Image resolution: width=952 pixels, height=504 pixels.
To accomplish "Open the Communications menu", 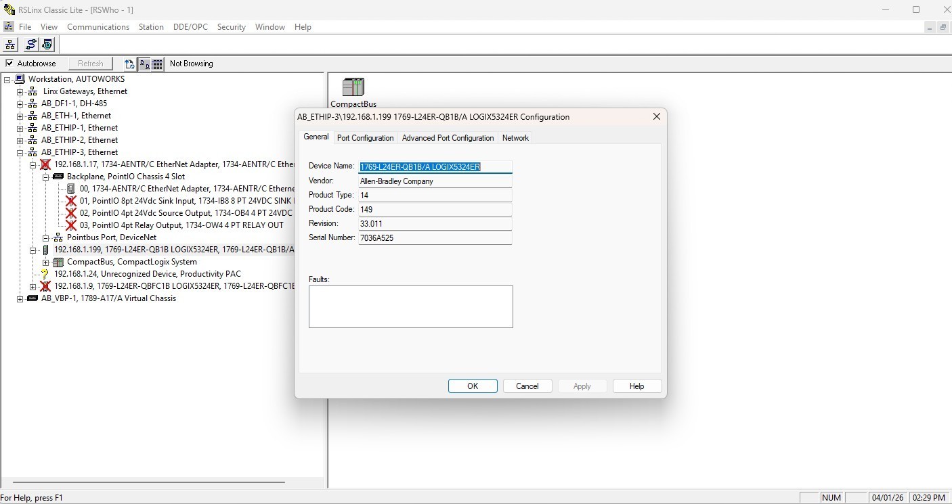I will [98, 27].
